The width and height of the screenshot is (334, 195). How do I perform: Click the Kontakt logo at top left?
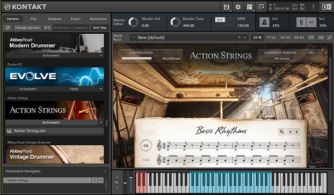[25, 7]
